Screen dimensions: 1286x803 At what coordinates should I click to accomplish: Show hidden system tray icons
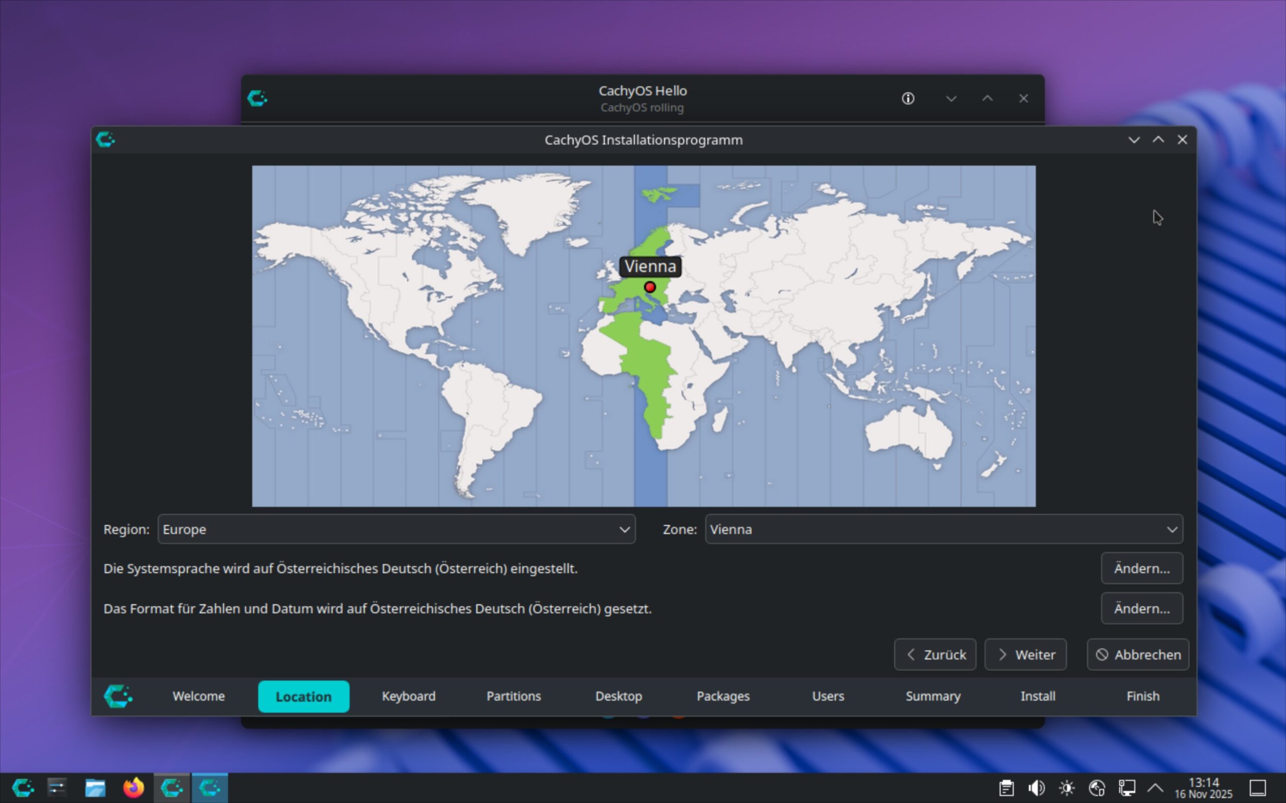(1155, 787)
